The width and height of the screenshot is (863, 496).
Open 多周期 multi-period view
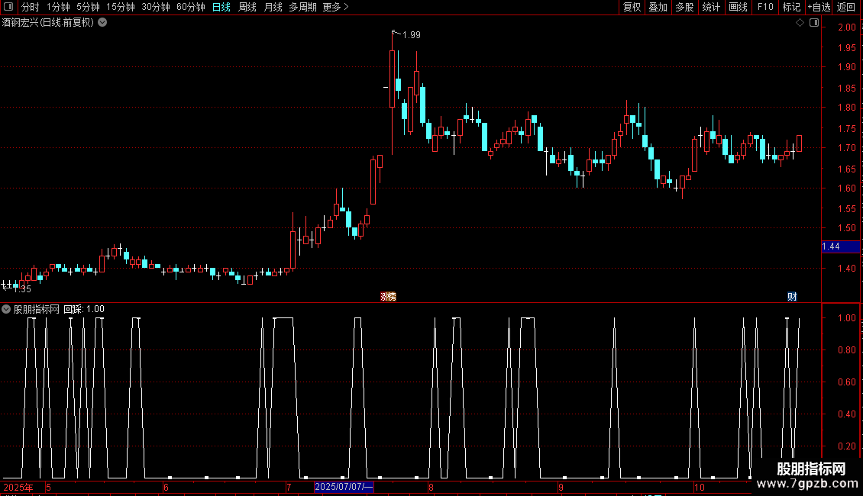302,7
